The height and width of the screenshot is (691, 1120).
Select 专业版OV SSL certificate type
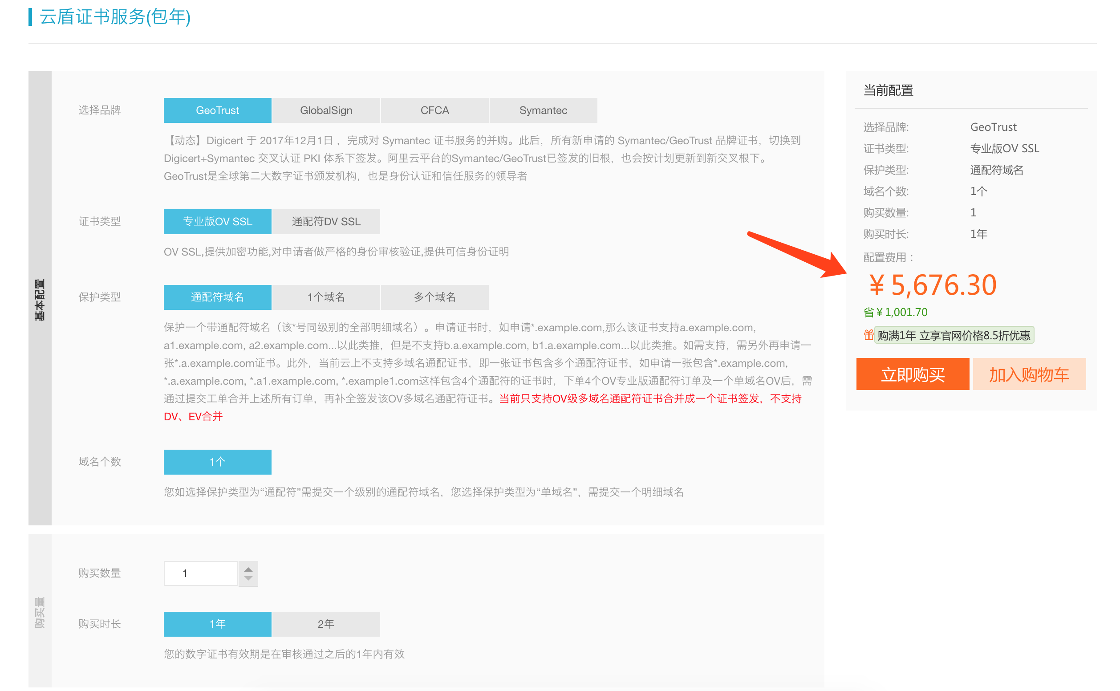click(x=218, y=222)
